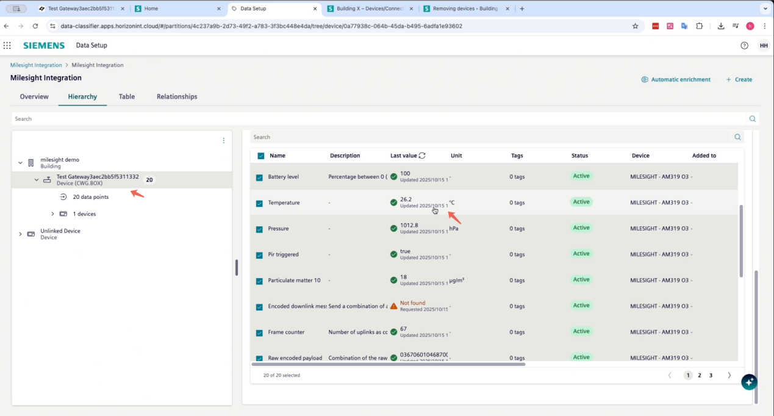Toggle the select-all header checkbox
The width and height of the screenshot is (774, 416).
261,156
